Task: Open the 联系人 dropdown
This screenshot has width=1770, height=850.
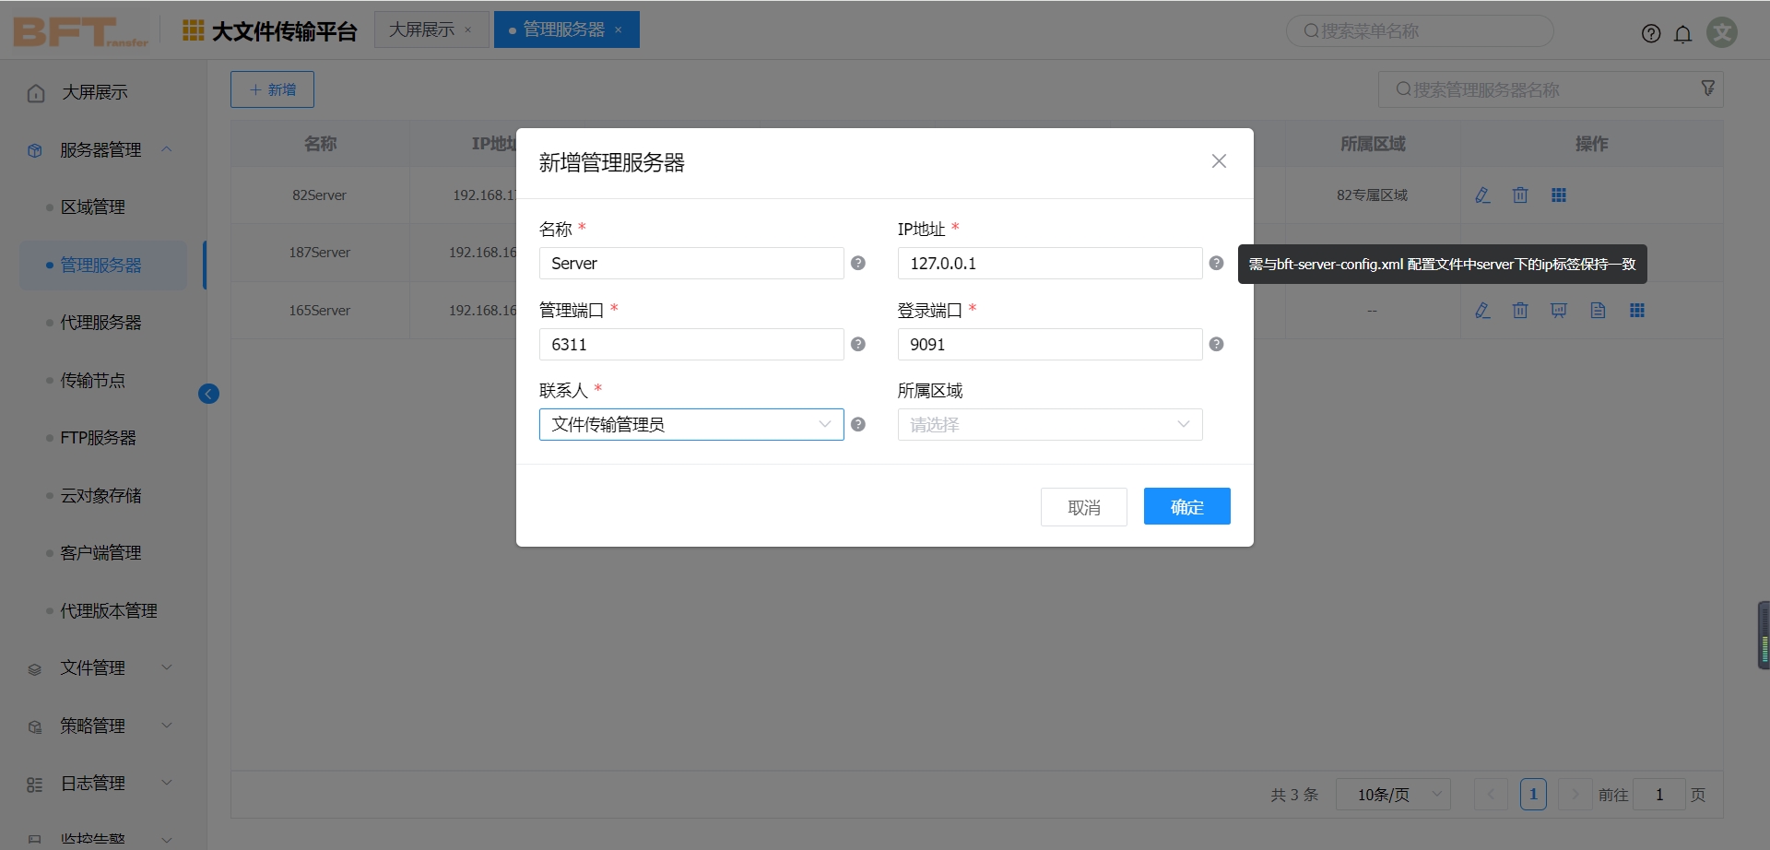Action: click(x=690, y=425)
